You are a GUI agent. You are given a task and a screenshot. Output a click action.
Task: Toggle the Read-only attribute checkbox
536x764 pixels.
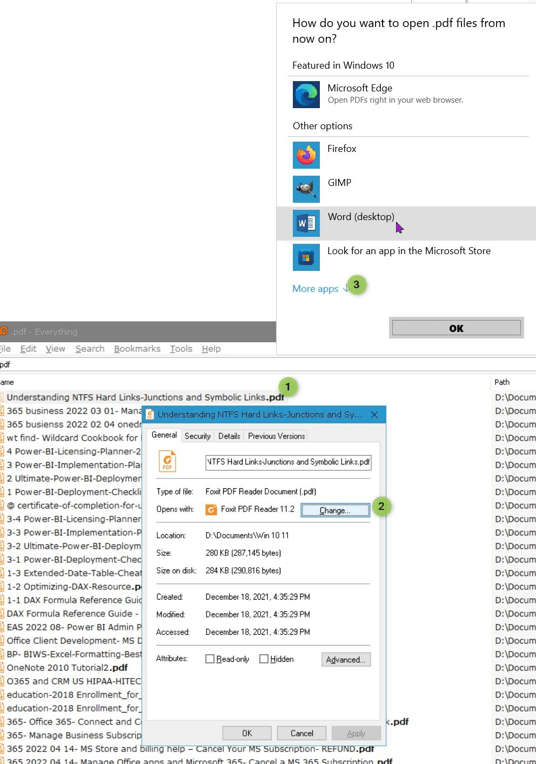pyautogui.click(x=210, y=659)
